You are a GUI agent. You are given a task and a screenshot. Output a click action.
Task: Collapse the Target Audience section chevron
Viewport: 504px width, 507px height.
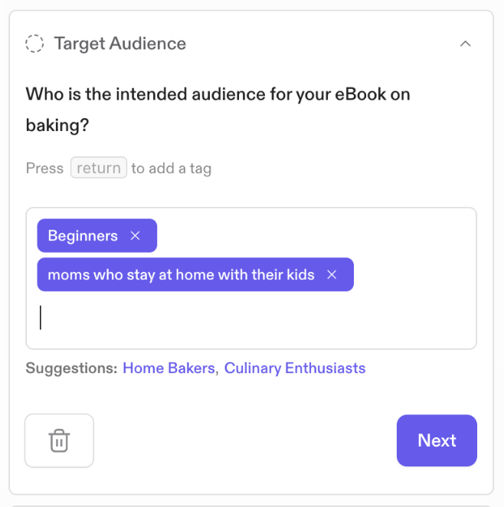point(465,44)
